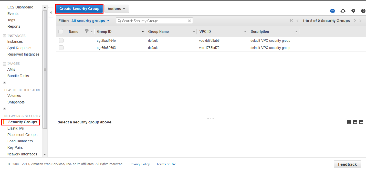Maximize the details pane layout icon
The image size is (366, 170).
[x=361, y=122]
